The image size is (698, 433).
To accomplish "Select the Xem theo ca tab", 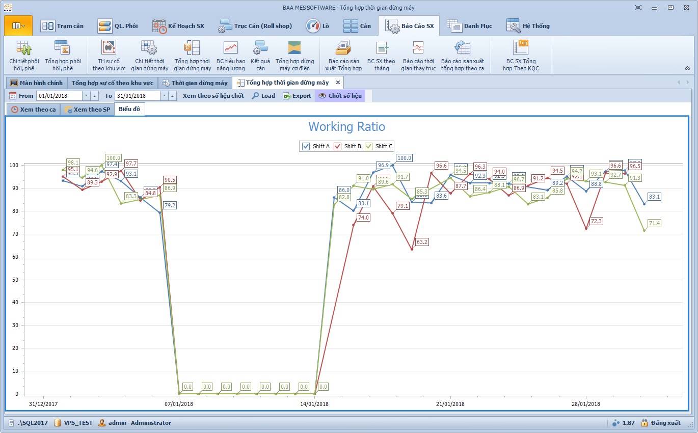I will 34,110.
